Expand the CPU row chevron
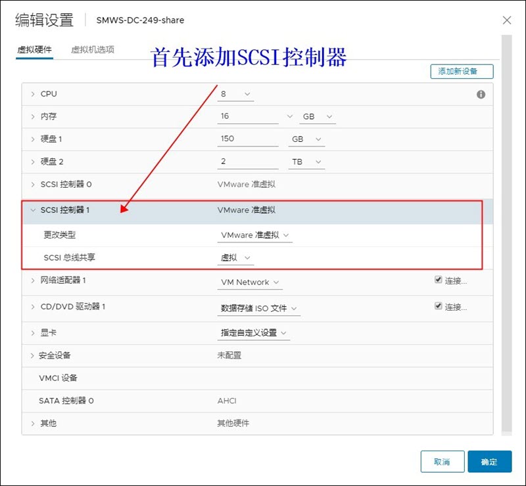The image size is (526, 486). [x=32, y=94]
